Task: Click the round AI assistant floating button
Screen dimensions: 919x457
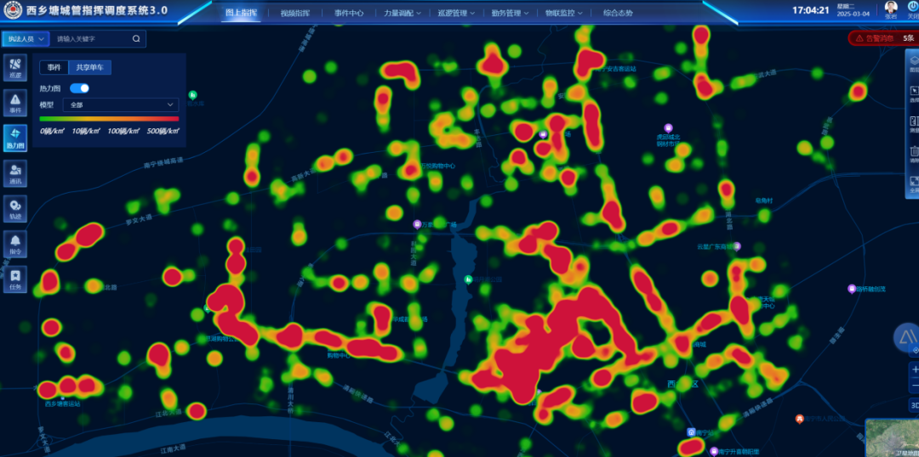Action: (907, 336)
